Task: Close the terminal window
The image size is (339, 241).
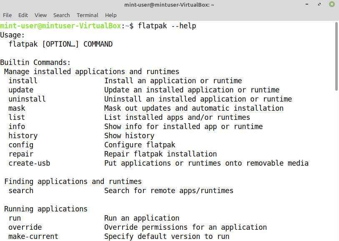Action: click(x=331, y=5)
